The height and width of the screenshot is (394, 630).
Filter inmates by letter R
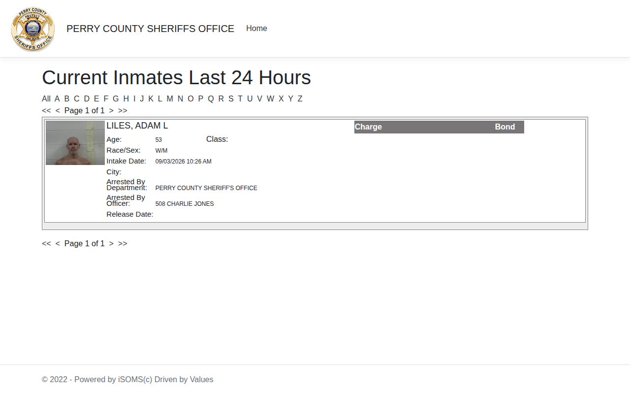point(221,98)
